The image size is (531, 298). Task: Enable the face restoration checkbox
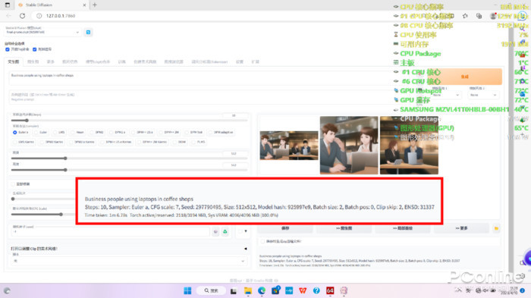[13, 184]
